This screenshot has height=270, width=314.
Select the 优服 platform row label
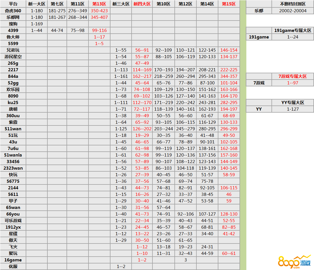click(x=13, y=267)
